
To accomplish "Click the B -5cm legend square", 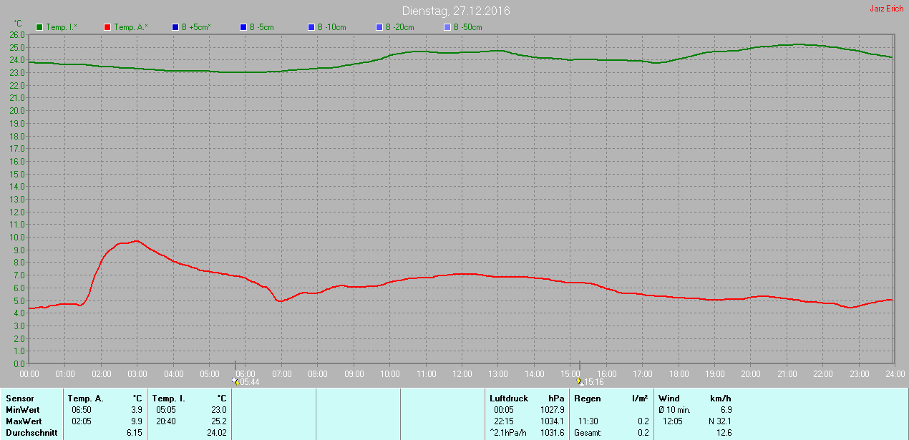I will (243, 27).
